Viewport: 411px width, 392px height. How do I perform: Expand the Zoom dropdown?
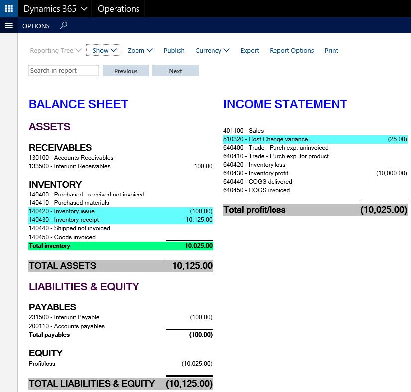tap(140, 50)
